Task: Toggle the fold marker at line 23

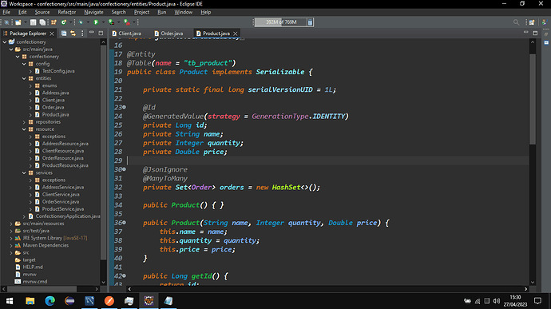Action: tap(124, 107)
